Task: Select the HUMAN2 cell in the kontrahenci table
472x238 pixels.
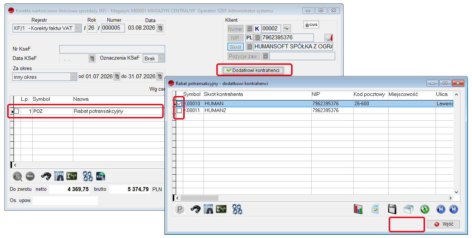Action: tap(257, 111)
